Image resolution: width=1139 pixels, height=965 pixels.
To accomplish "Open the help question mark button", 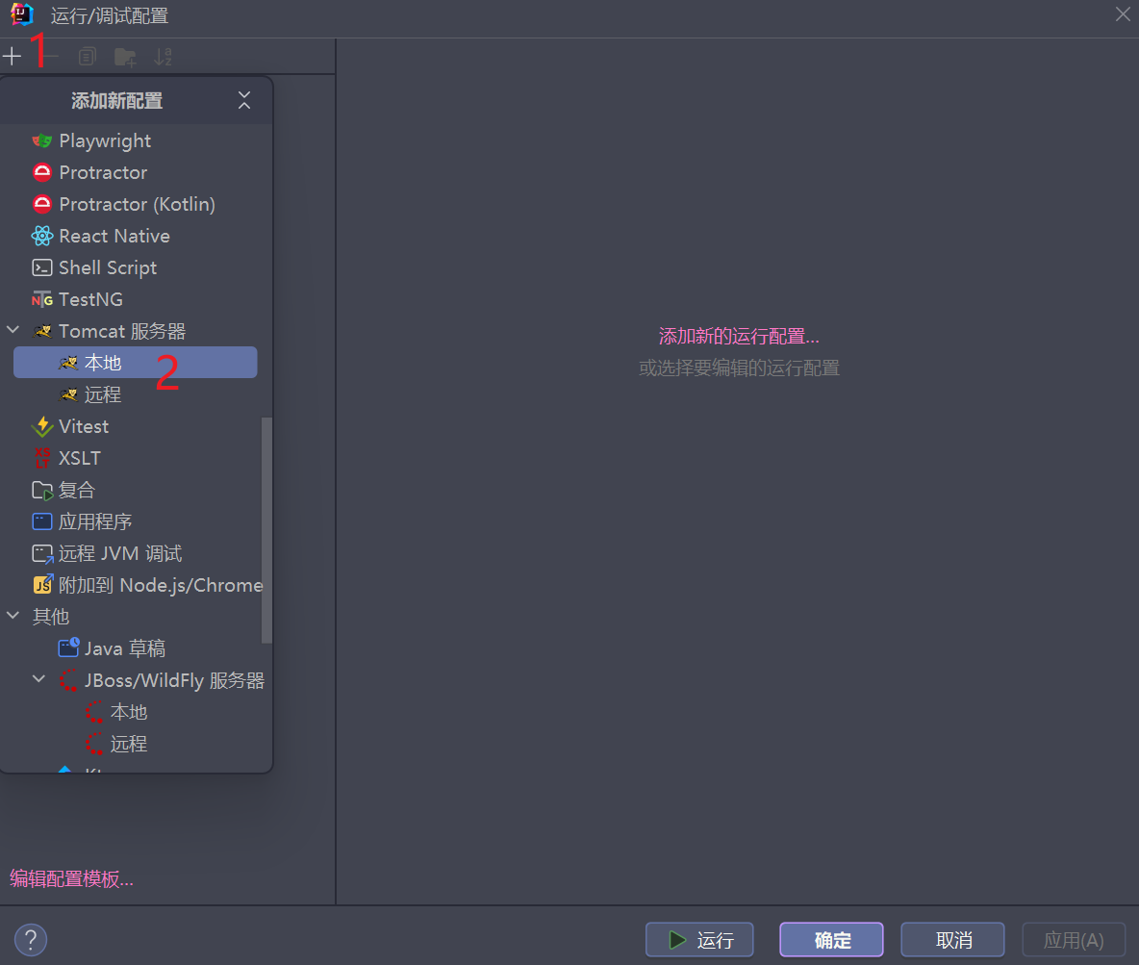I will [x=31, y=940].
